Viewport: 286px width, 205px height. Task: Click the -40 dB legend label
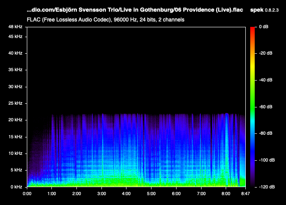coord(266,80)
